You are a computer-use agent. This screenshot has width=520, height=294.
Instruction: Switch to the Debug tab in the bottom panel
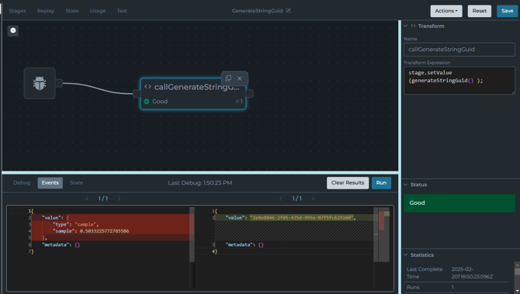coord(22,183)
